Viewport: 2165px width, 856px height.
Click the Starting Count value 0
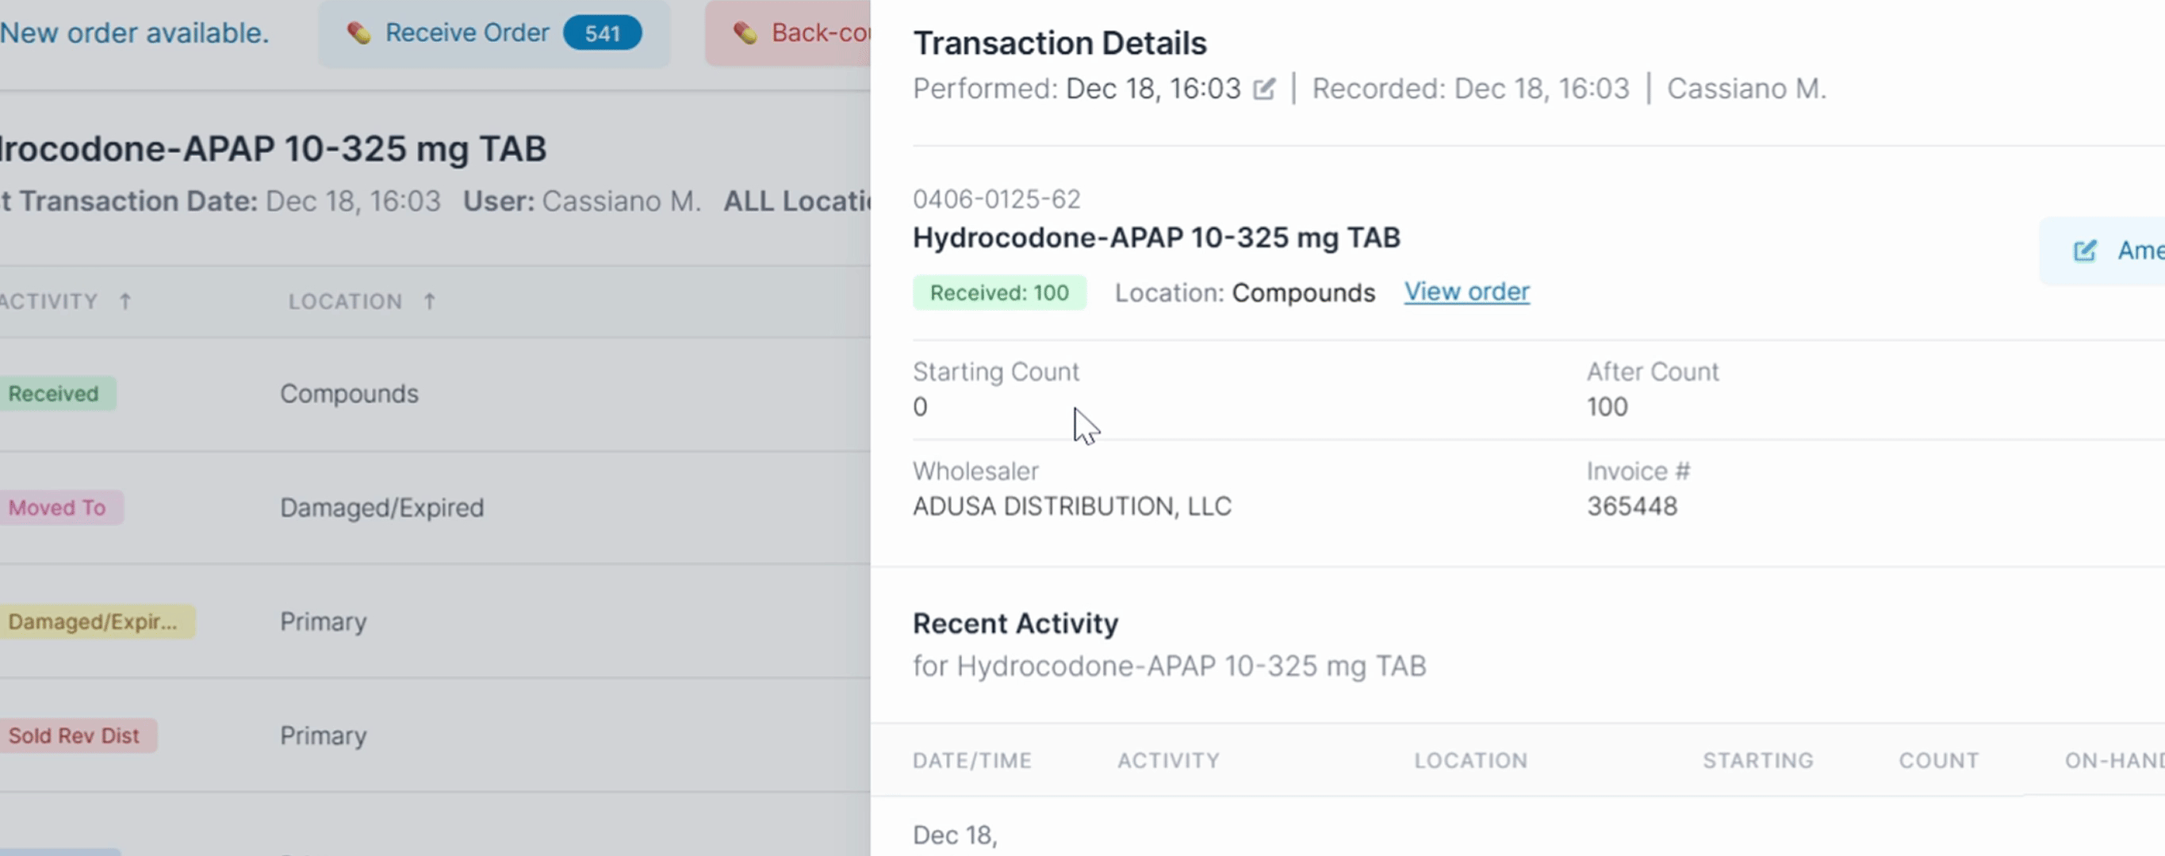point(920,407)
